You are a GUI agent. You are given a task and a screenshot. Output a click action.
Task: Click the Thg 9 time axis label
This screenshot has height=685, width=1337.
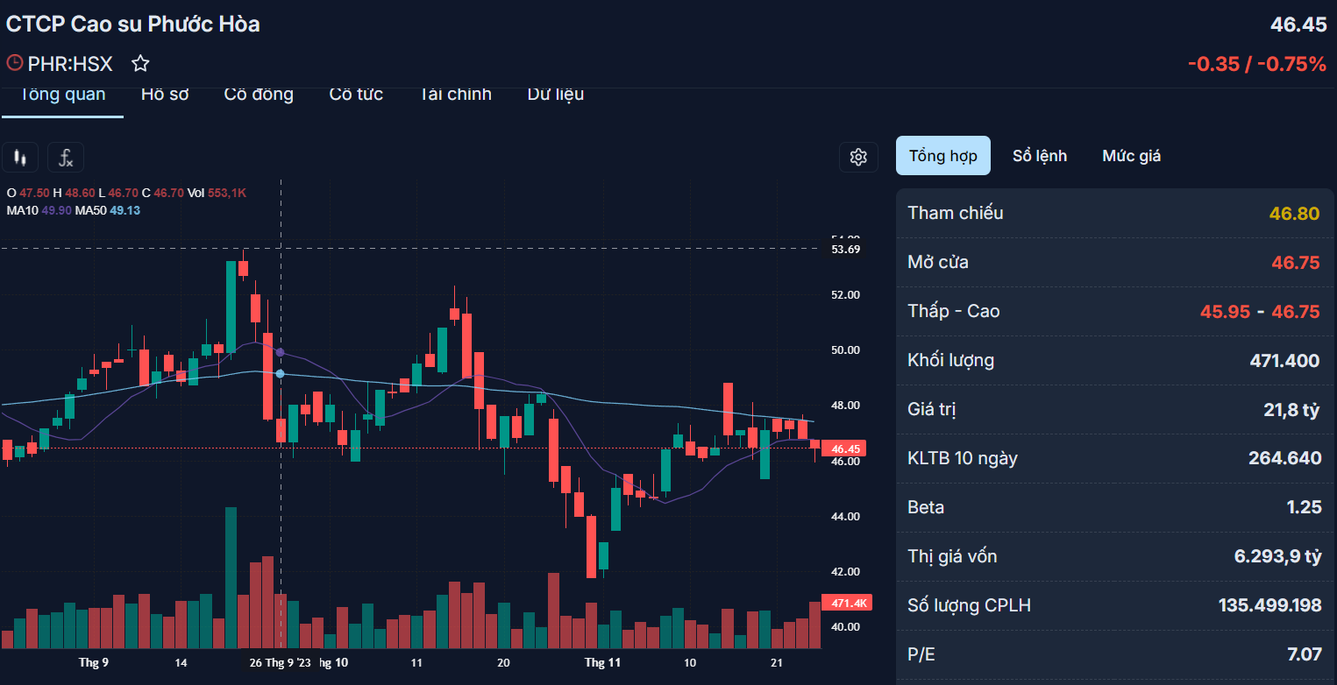[x=93, y=662]
